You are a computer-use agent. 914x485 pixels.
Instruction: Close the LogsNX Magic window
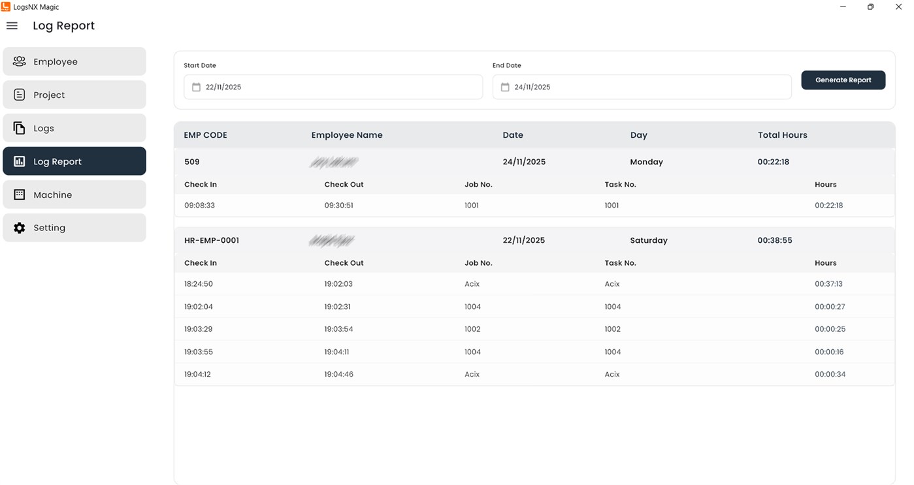[898, 7]
